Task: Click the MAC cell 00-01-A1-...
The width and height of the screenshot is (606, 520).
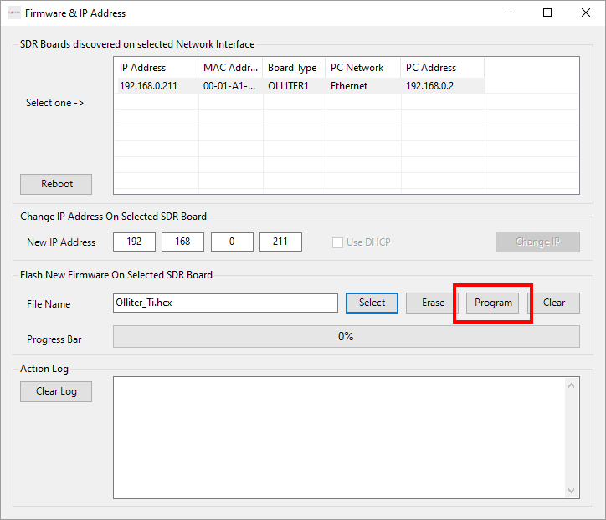Action: [229, 86]
